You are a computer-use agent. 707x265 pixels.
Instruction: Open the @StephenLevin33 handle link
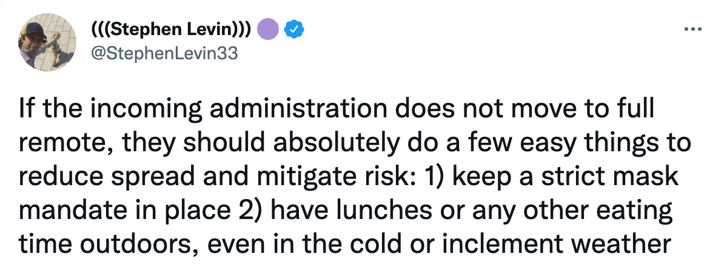[x=164, y=53]
